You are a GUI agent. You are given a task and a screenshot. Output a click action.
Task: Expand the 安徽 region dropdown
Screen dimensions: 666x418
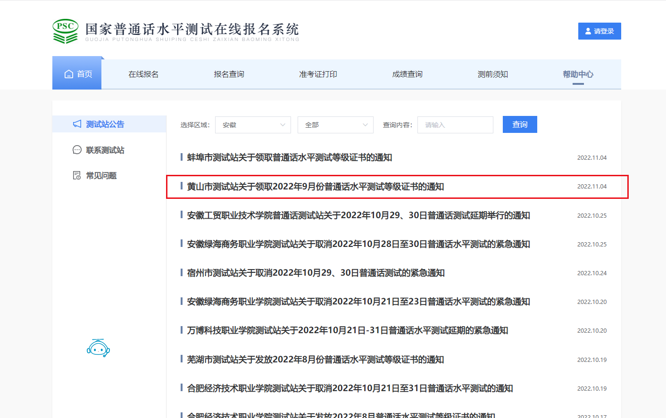pyautogui.click(x=253, y=125)
